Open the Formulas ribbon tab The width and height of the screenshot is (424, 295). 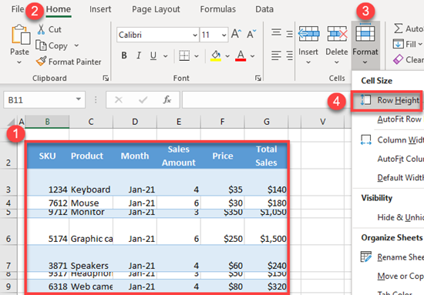point(218,9)
